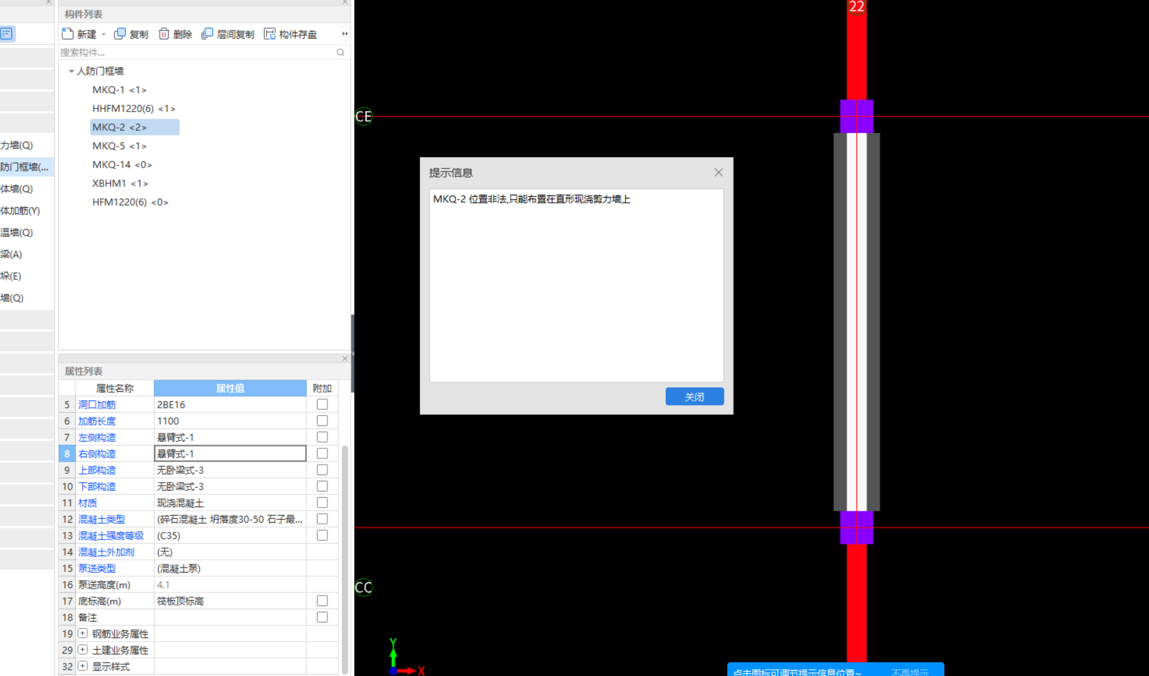Click the 上部构造 value 无卧梁式-3
Viewport: 1149px width, 676px height.
230,470
